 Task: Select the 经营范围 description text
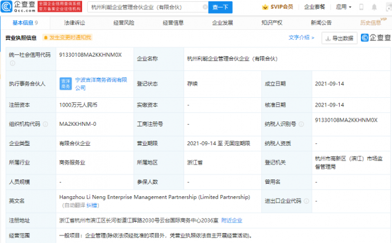tap(156, 236)
